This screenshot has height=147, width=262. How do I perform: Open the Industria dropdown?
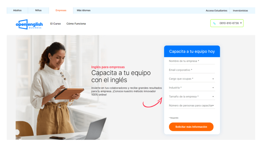click(192, 88)
